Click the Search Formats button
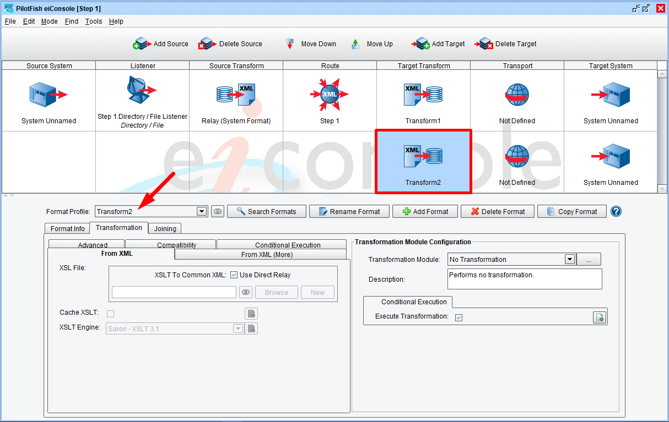This screenshot has width=669, height=422. [x=266, y=211]
